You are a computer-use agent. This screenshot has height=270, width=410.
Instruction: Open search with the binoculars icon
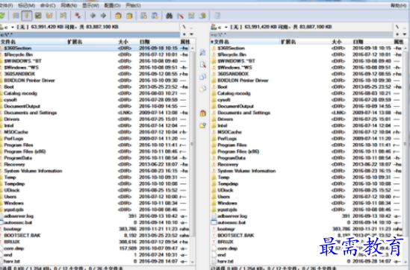[170, 16]
